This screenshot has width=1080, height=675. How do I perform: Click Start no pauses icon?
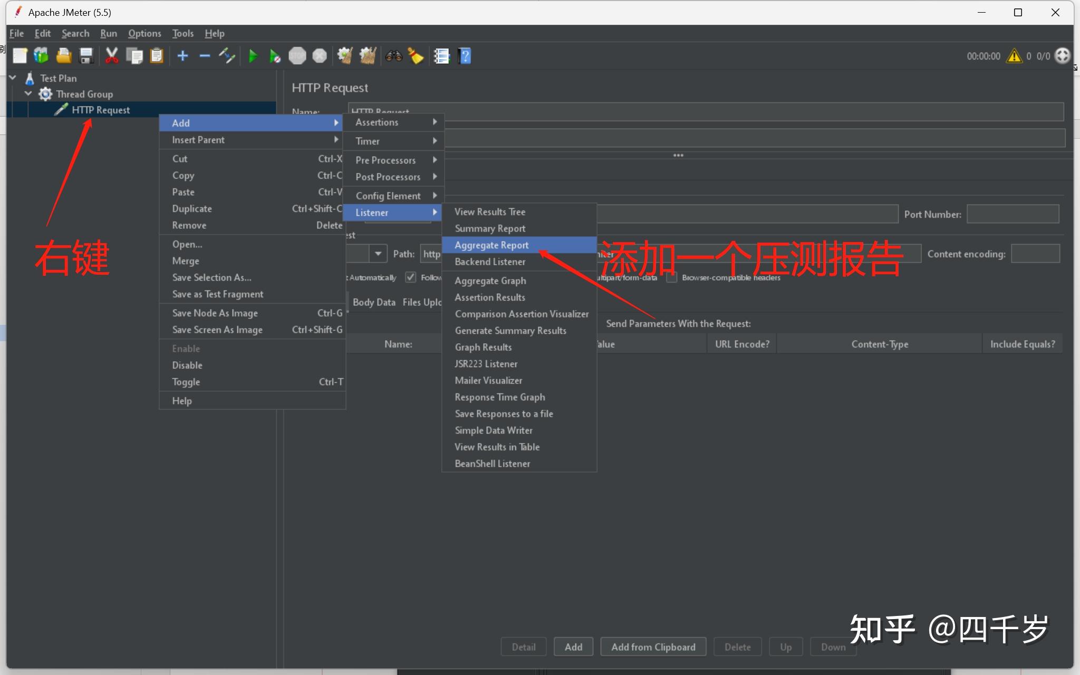pos(275,56)
